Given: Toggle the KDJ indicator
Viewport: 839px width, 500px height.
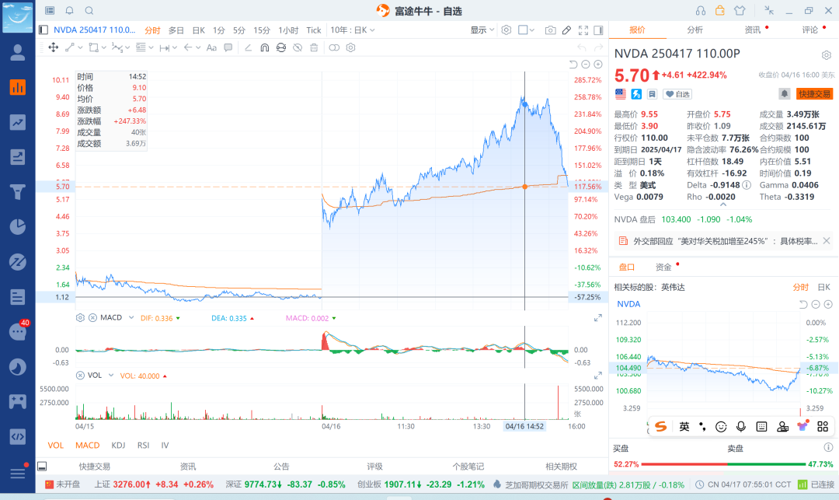Looking at the screenshot, I should [x=118, y=445].
